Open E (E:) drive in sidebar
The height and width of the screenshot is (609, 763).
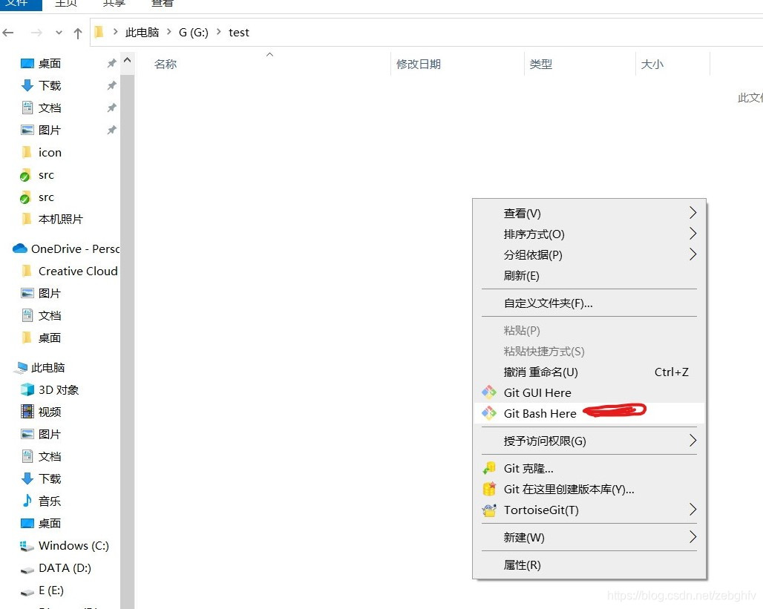50,590
